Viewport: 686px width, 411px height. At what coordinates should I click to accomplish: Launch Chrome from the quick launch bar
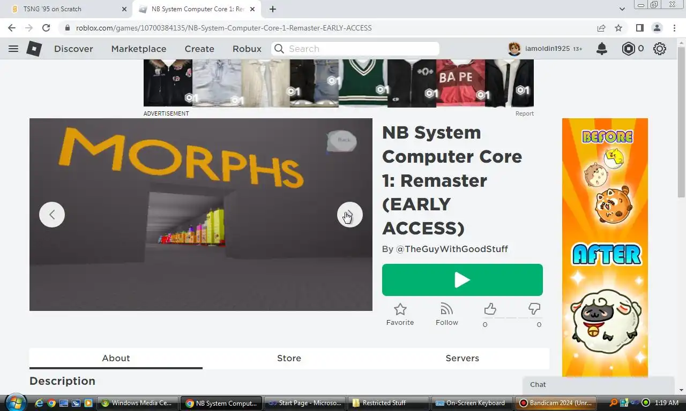(51, 403)
